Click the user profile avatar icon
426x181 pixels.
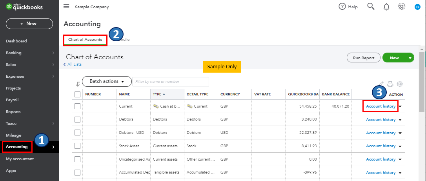[x=417, y=7]
